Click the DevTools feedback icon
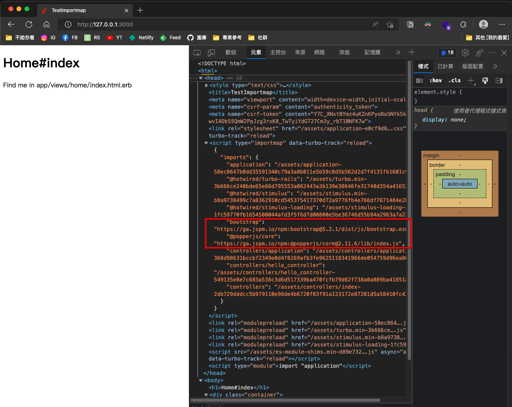This screenshot has height=407, width=512. 479,53
